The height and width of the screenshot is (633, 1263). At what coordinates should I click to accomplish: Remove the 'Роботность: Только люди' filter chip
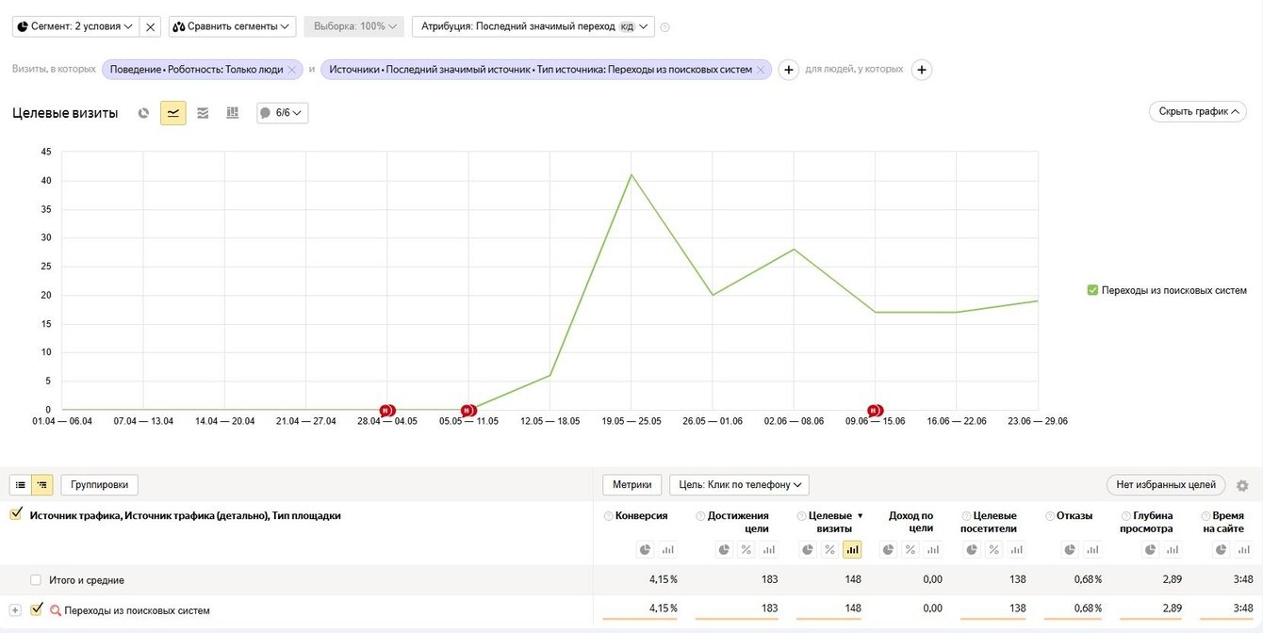[x=292, y=70]
